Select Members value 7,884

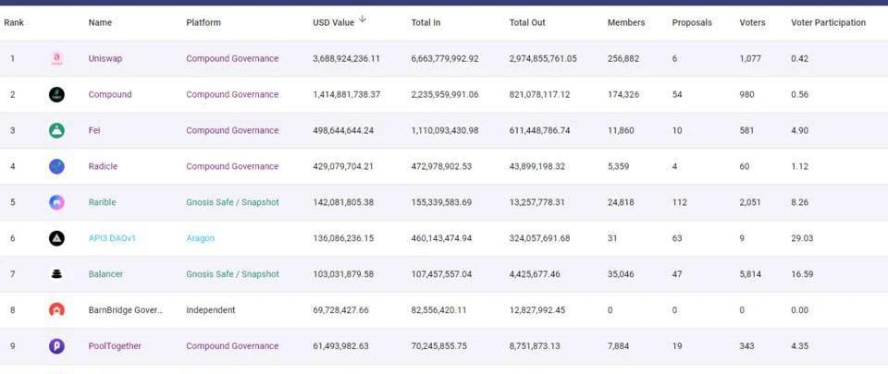pos(619,345)
